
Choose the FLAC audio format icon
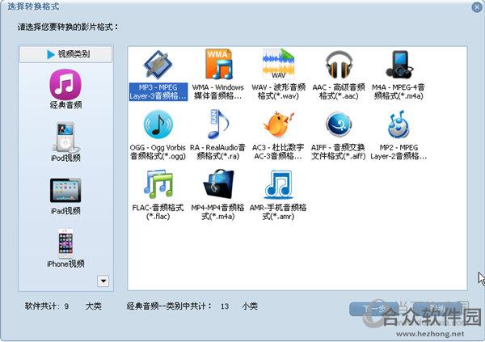(x=158, y=184)
